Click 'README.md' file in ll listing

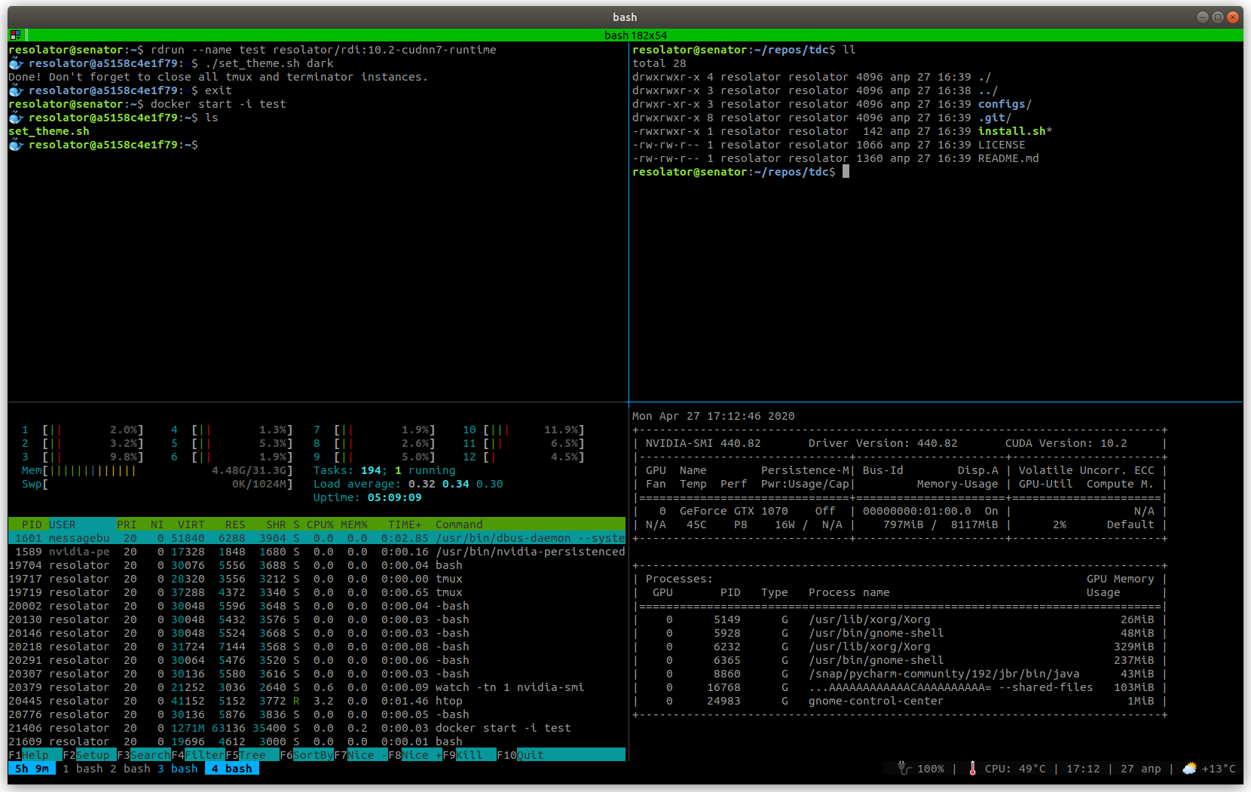1008,158
